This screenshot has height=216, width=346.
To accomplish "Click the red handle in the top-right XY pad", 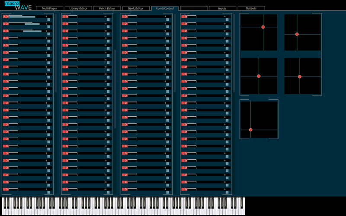I will click(297, 34).
